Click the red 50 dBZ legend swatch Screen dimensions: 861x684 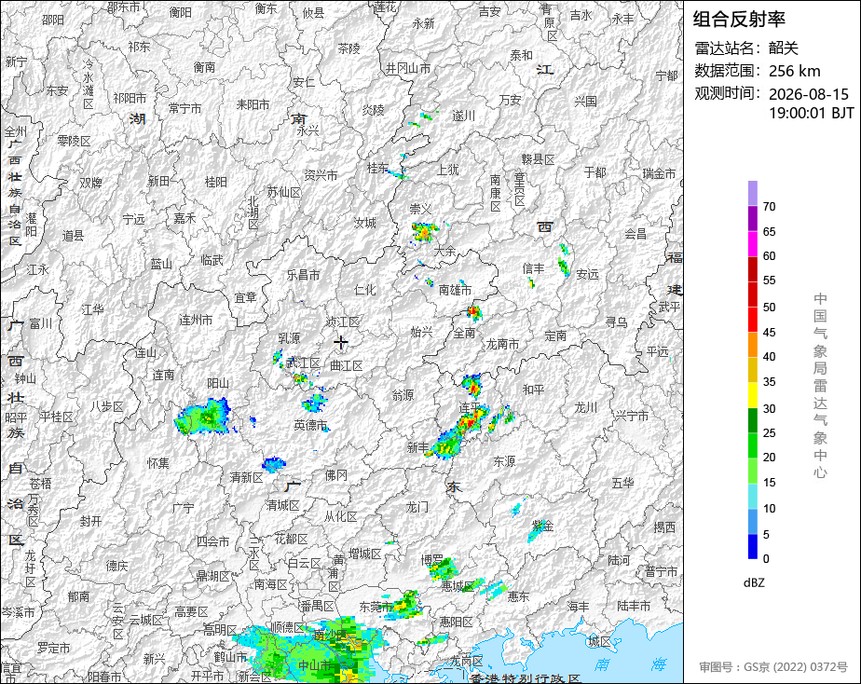(752, 294)
